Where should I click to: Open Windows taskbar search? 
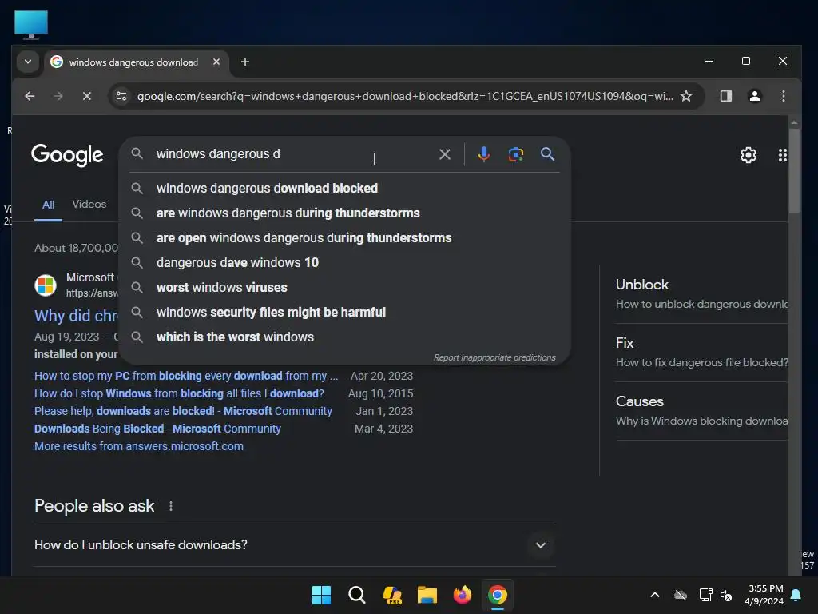(357, 595)
